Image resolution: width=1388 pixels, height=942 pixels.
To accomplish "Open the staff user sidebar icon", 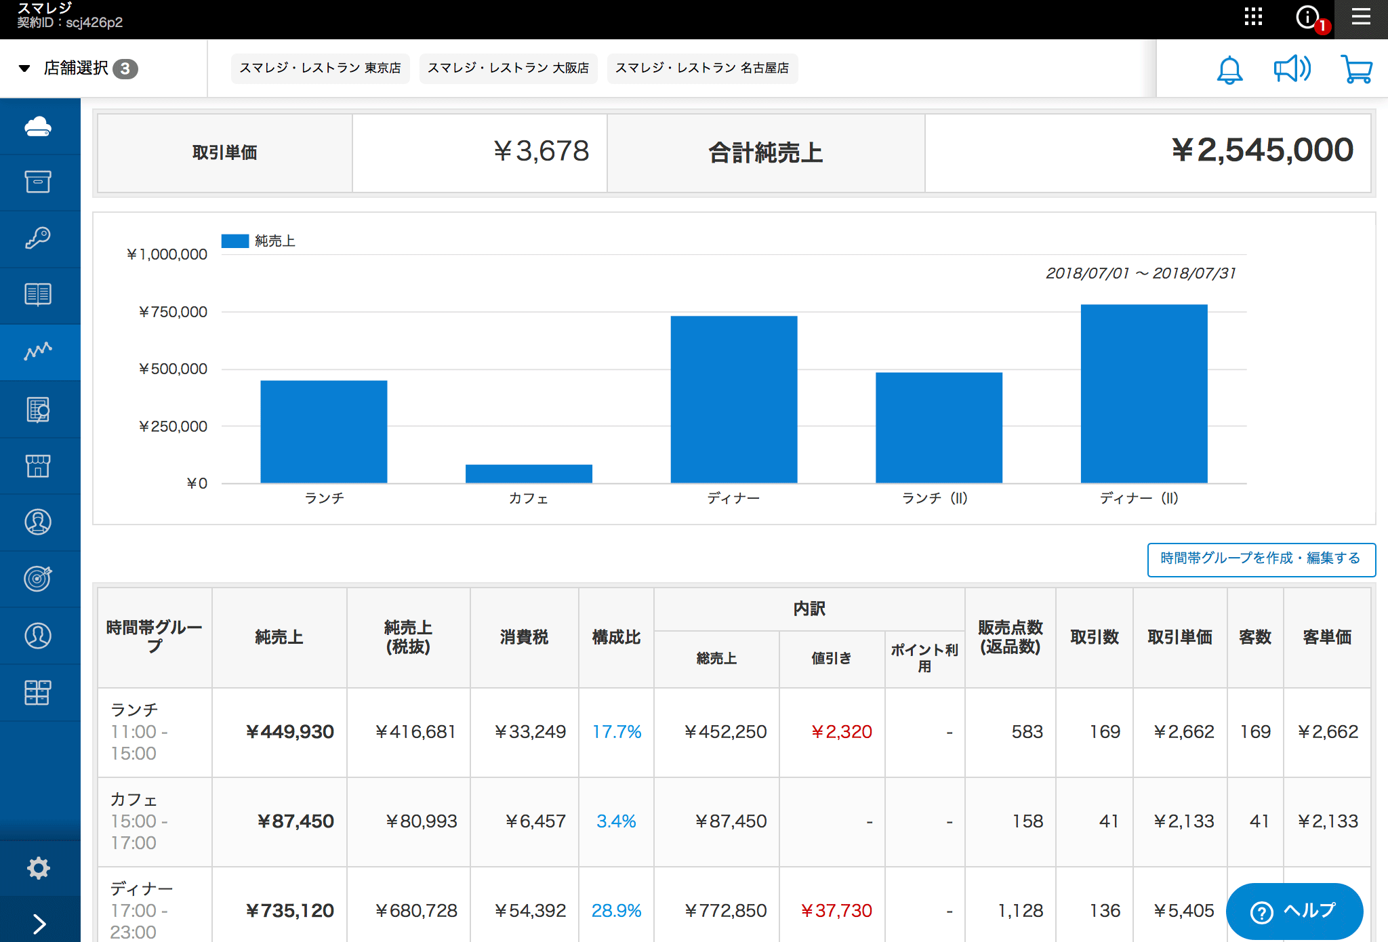I will tap(38, 635).
